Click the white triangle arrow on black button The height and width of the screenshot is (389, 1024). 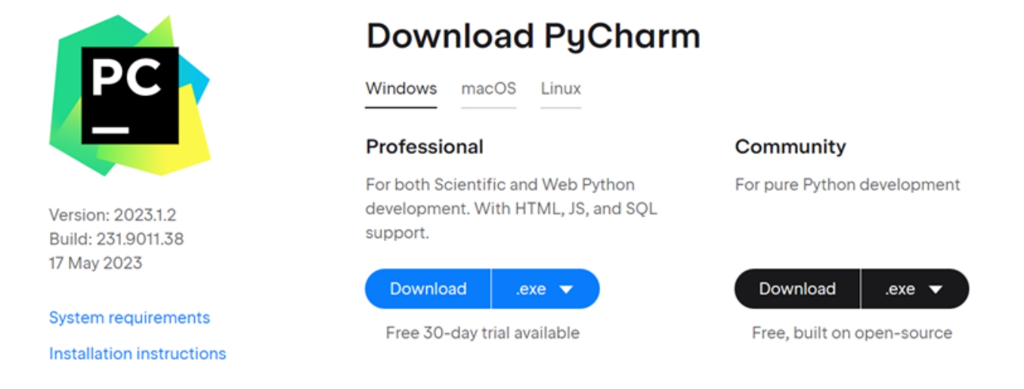click(x=936, y=289)
